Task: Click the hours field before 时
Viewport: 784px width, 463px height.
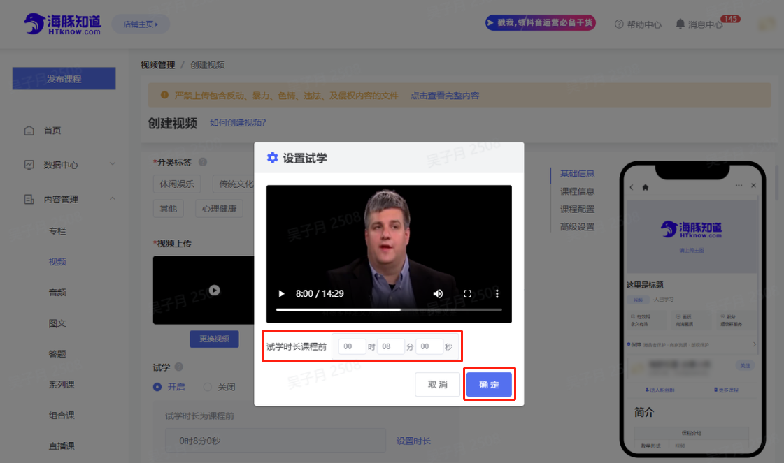Action: [x=352, y=346]
